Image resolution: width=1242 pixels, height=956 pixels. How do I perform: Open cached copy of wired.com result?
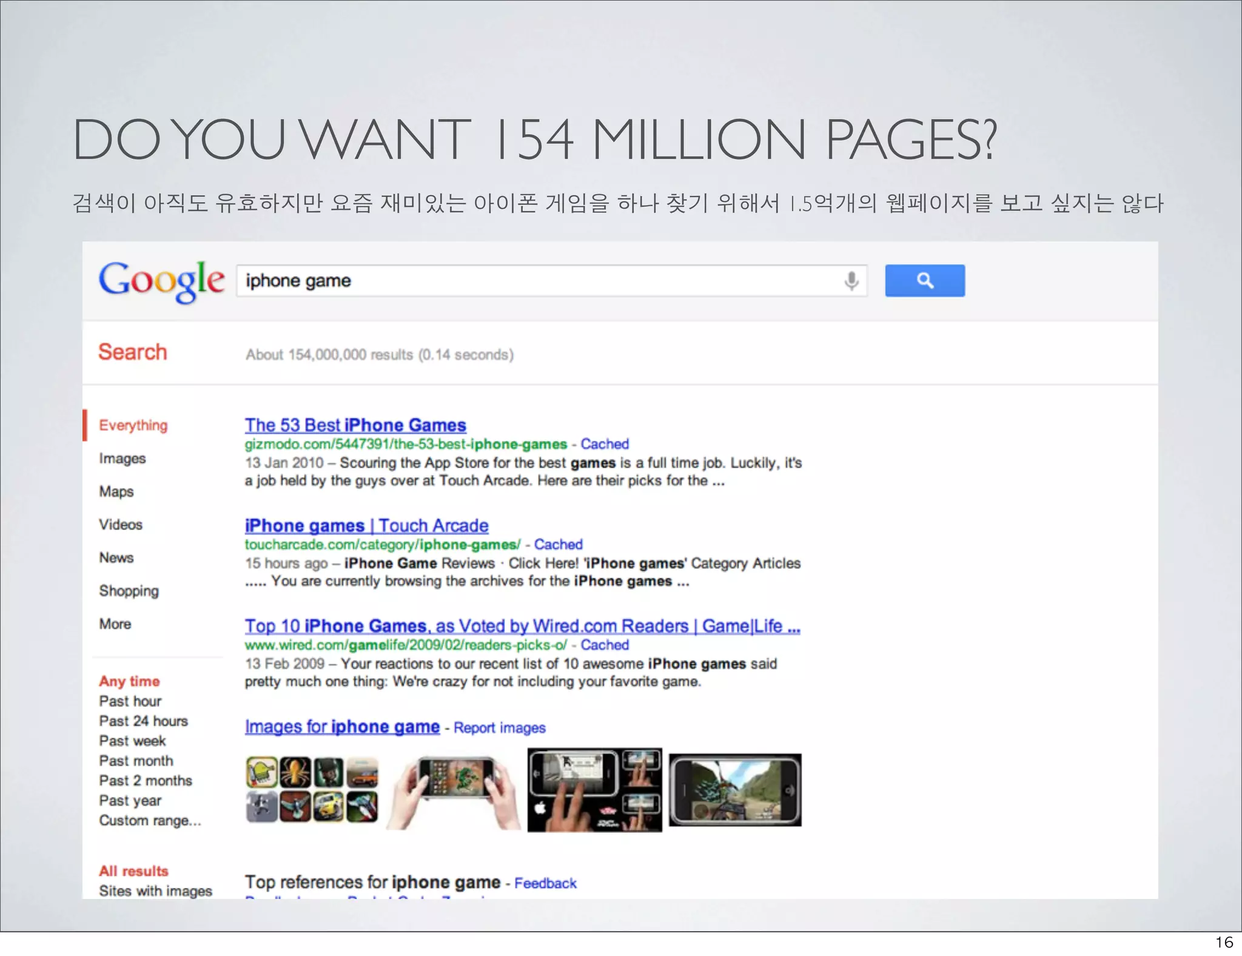[605, 645]
